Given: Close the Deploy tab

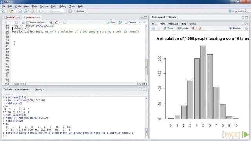Looking at the screenshot, I should [x=44, y=90].
